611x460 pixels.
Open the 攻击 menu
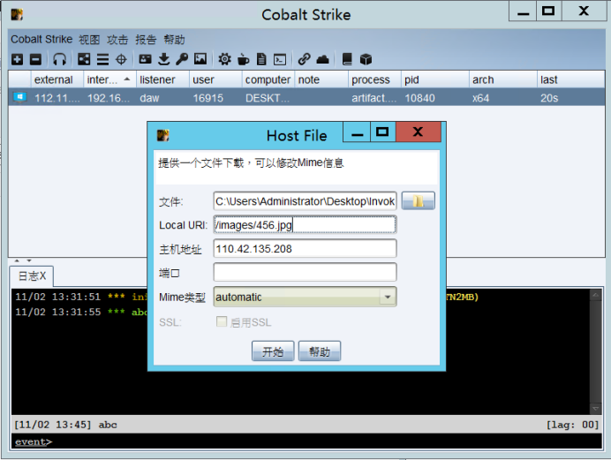(117, 40)
